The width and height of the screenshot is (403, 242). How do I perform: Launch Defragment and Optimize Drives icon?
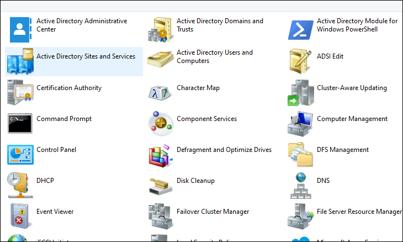(161, 155)
